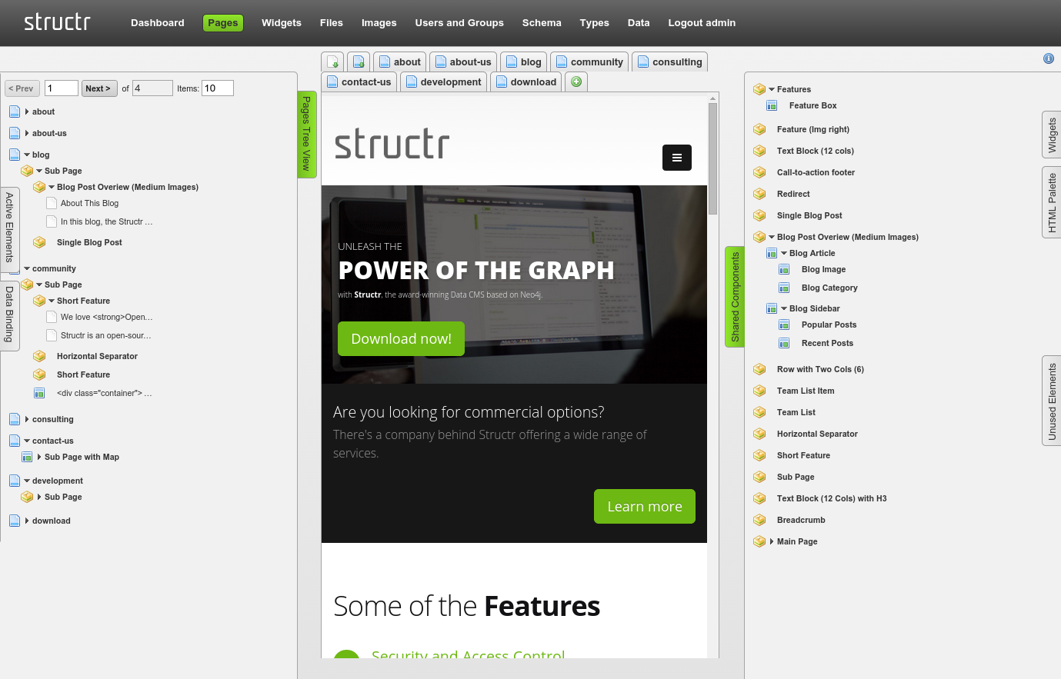
Task: Click the component icon beside Breadcrumb
Action: pyautogui.click(x=759, y=520)
